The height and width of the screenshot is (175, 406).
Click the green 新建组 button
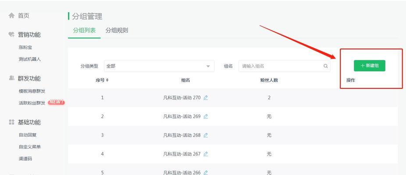370,66
